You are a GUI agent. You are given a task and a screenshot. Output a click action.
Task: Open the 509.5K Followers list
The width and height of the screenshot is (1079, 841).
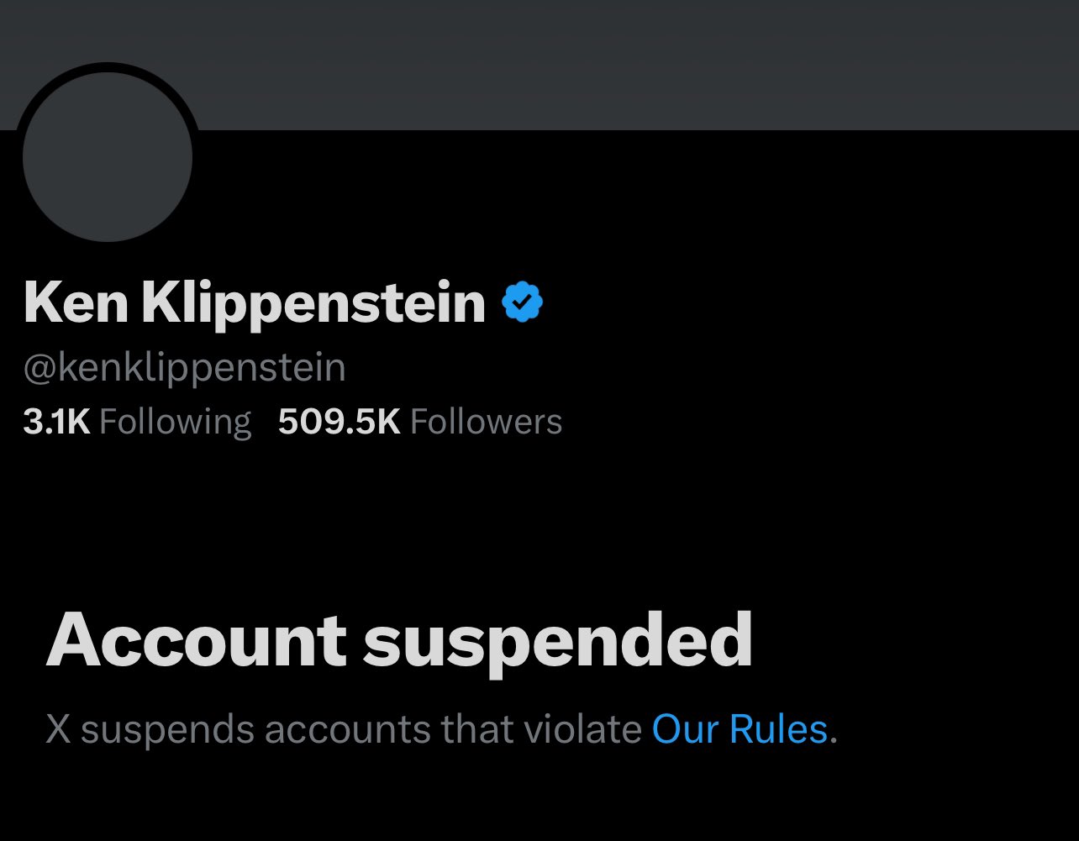(420, 422)
